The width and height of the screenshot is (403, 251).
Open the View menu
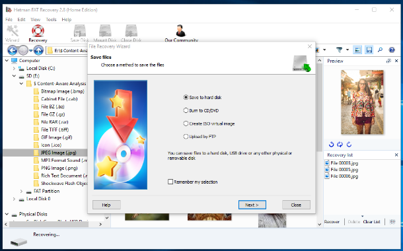[x=35, y=20]
